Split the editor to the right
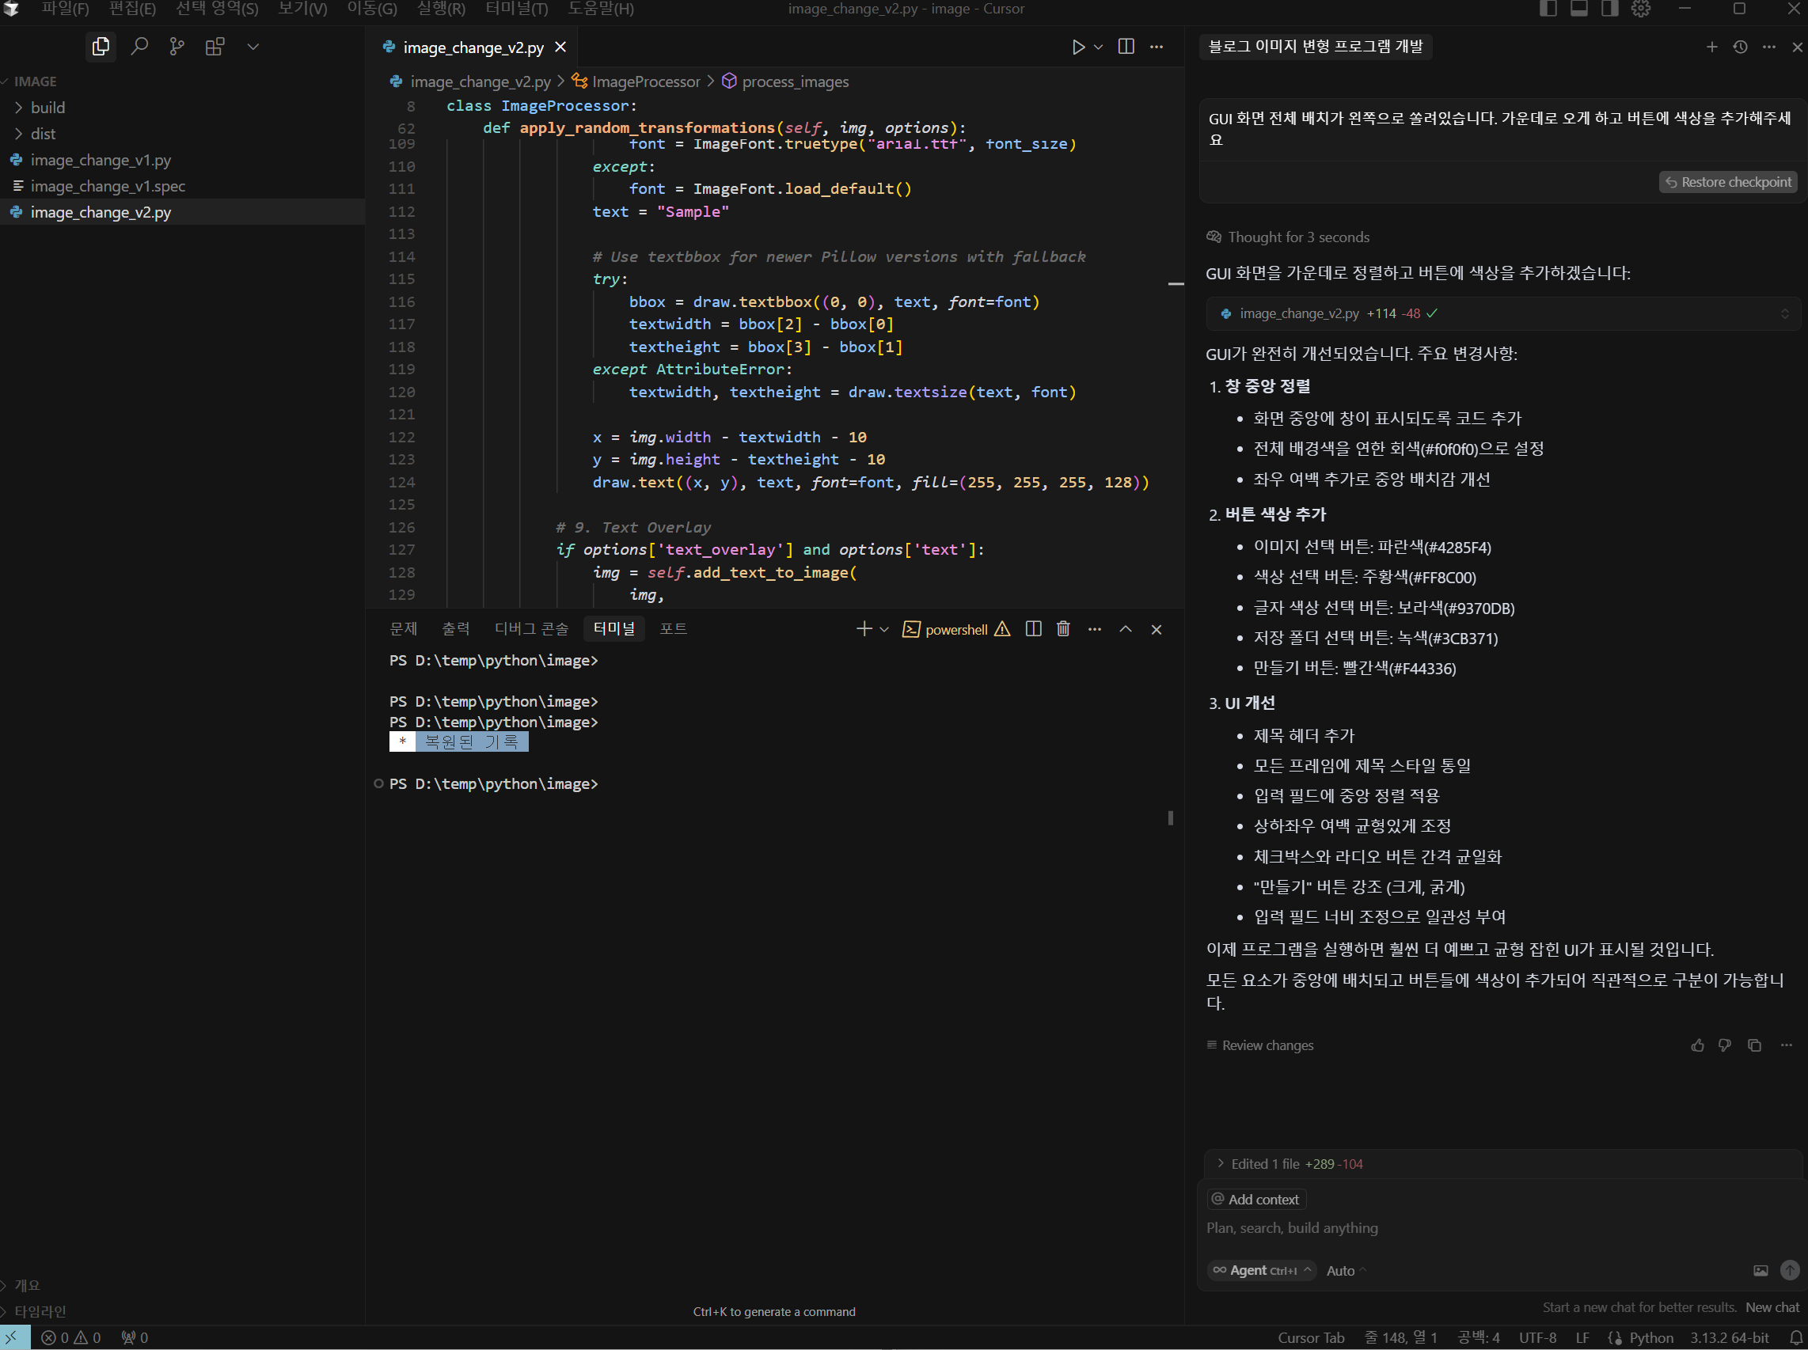The height and width of the screenshot is (1350, 1808). click(1126, 47)
